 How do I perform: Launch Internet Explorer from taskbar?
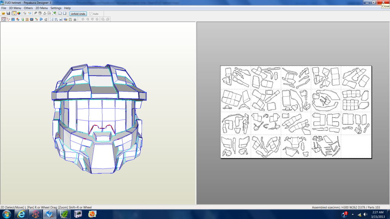point(21,214)
